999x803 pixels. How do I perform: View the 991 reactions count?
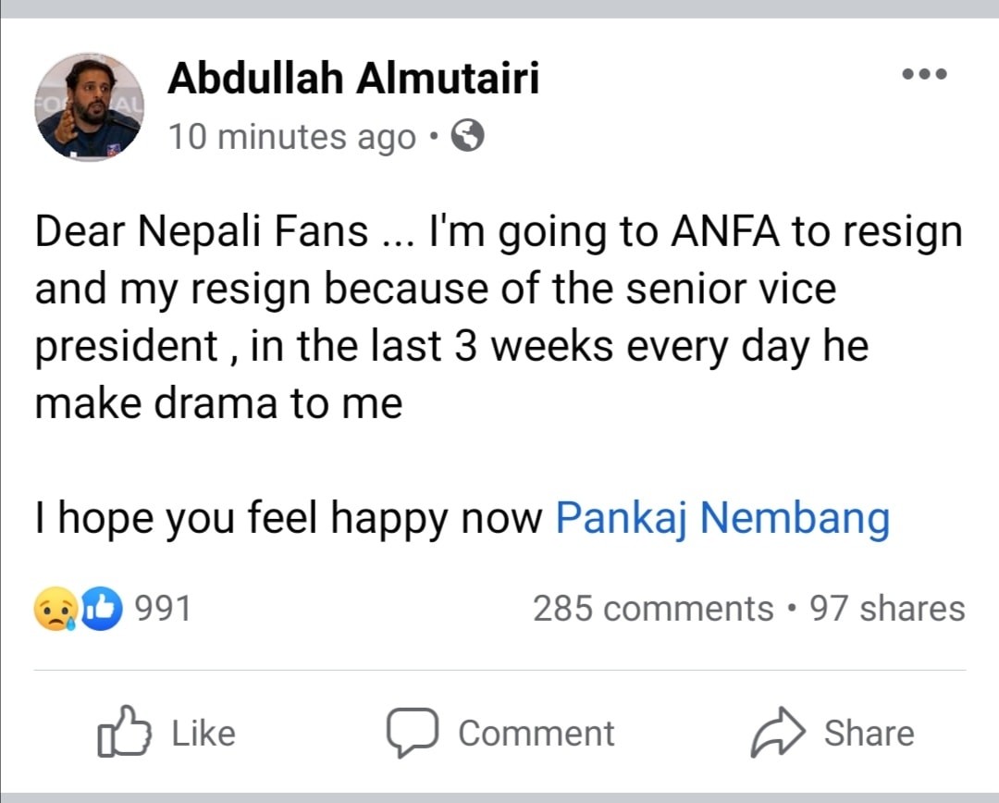163,608
